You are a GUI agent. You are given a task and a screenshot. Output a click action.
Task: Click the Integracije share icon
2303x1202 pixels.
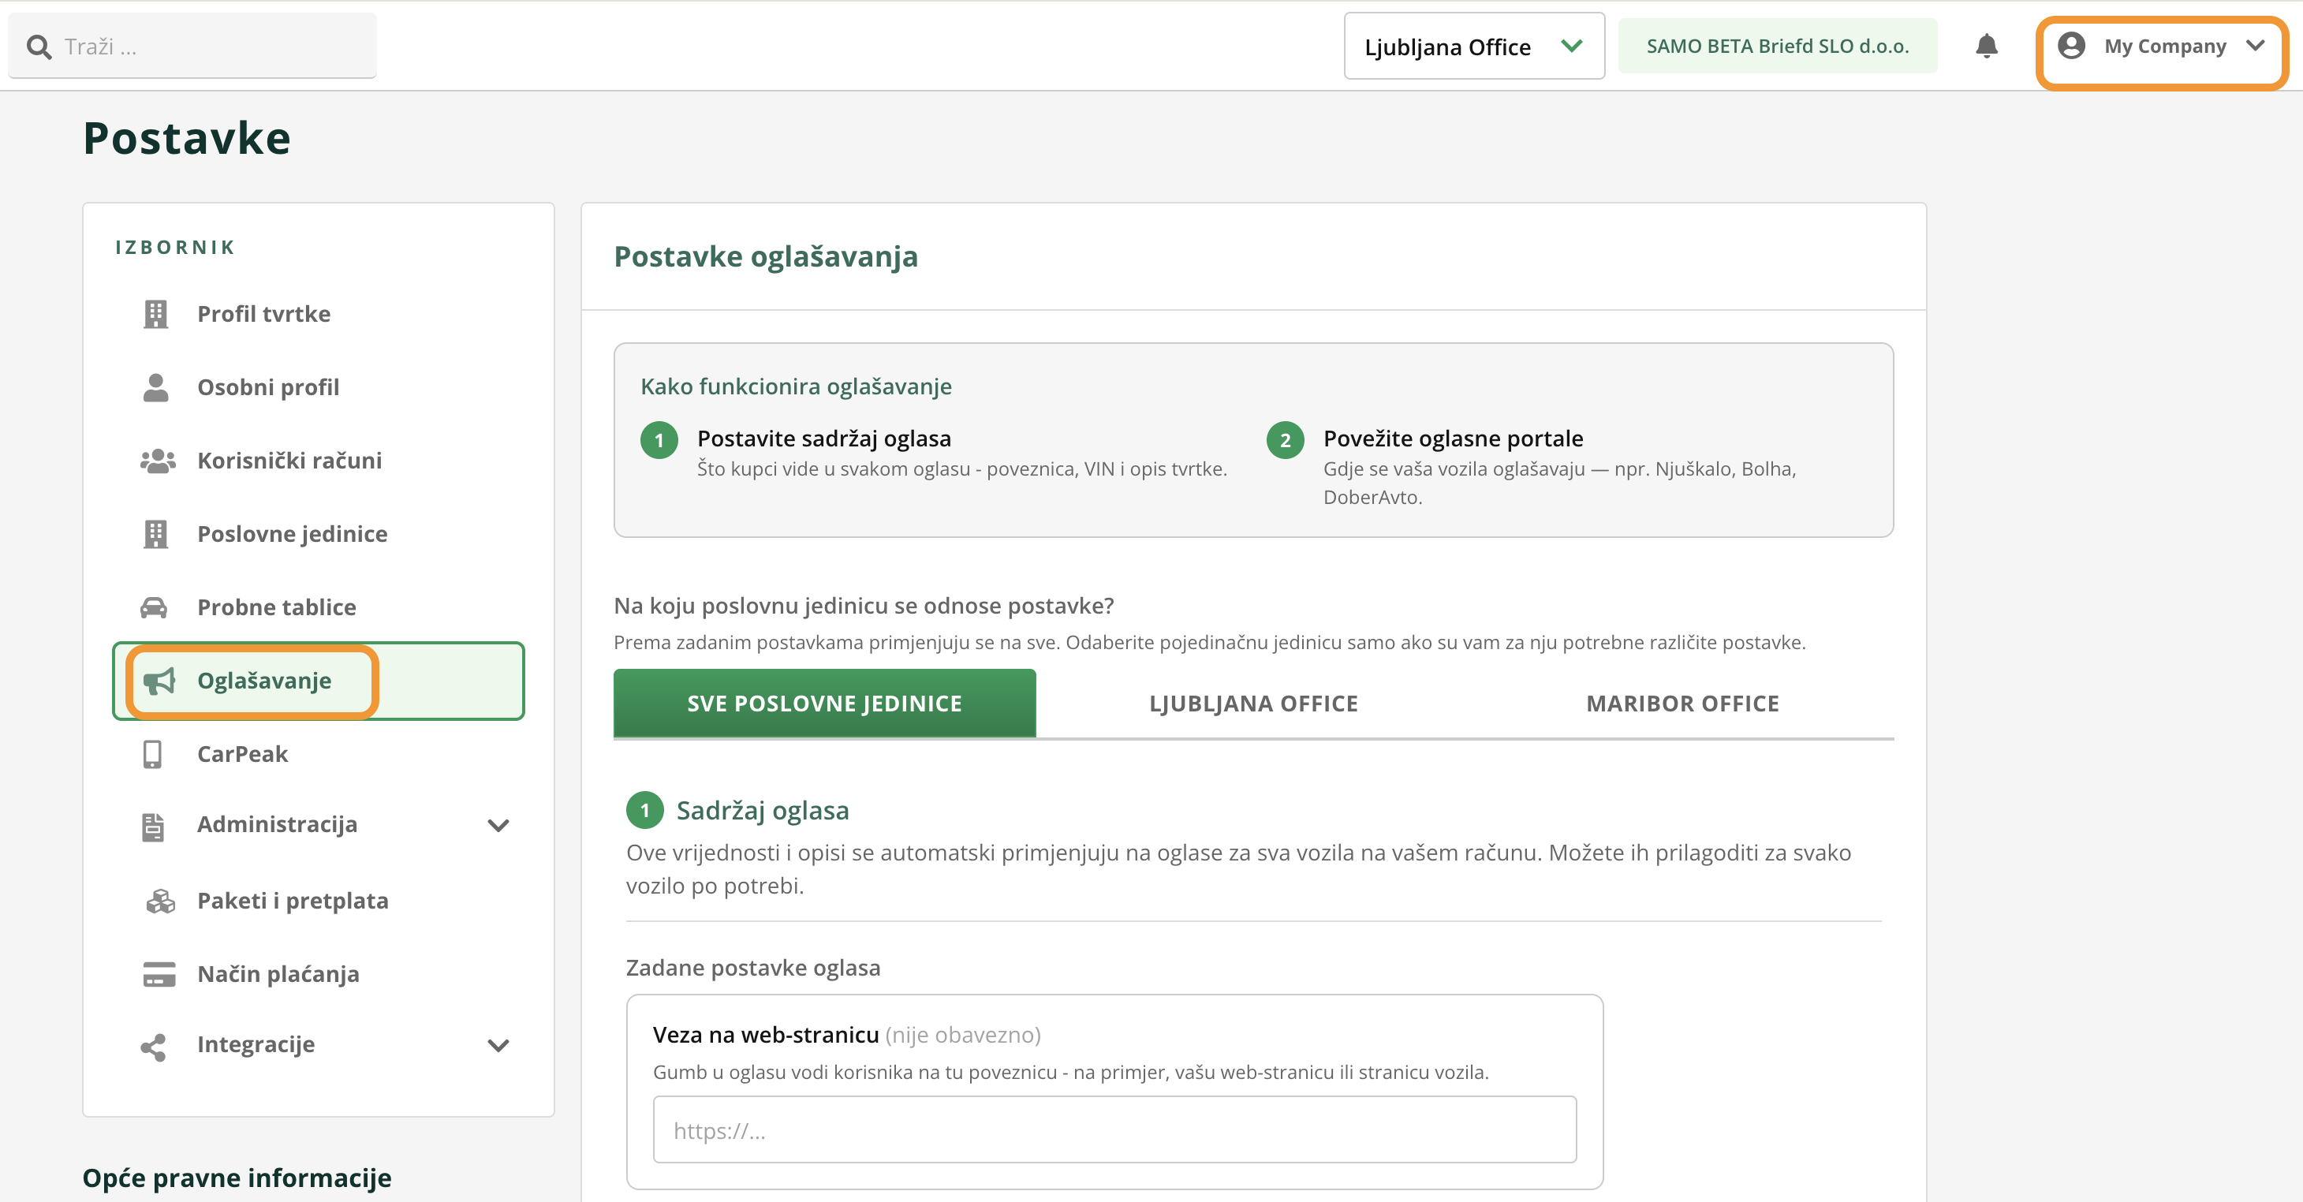pyautogui.click(x=153, y=1047)
